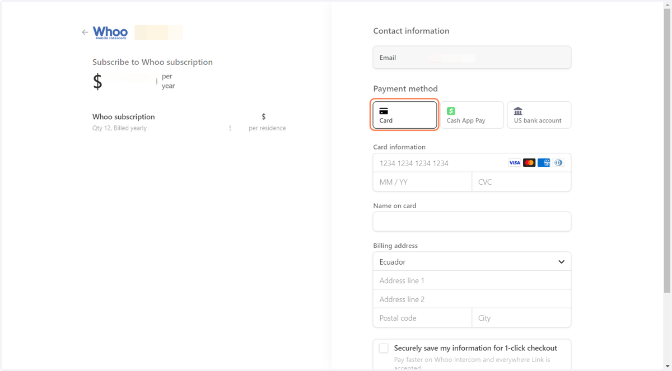Click the Email contact field

pyautogui.click(x=472, y=58)
